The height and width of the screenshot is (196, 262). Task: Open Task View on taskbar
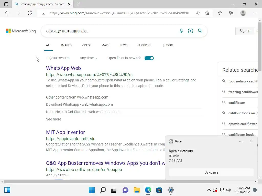click(114, 190)
